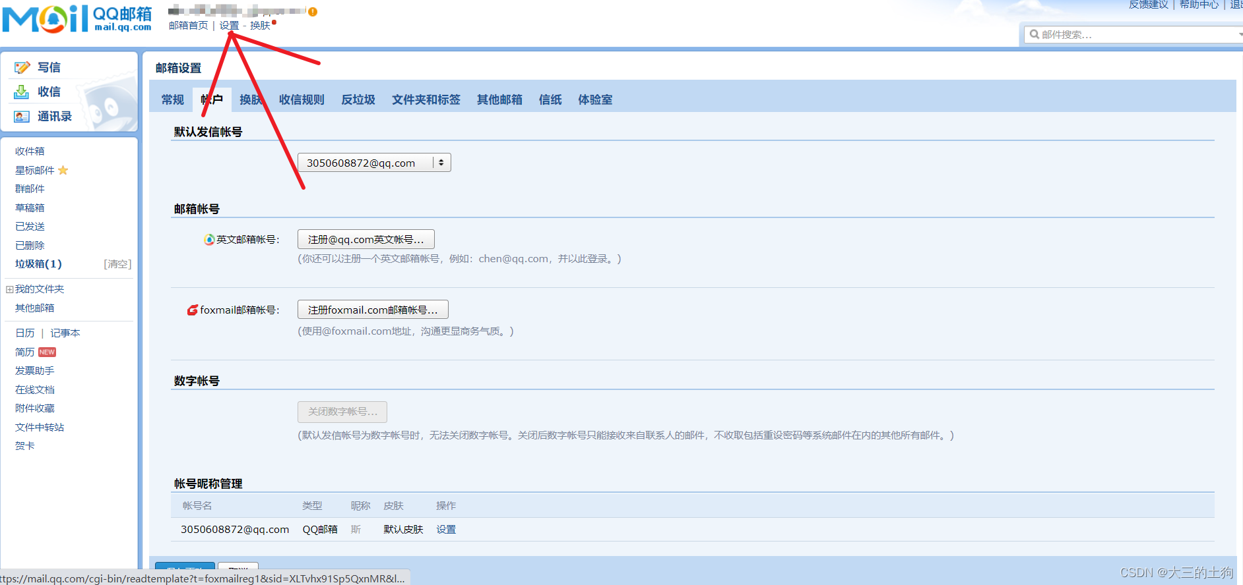Open the 已发送 folder
Viewport: 1243px width, 585px height.
[x=30, y=226]
